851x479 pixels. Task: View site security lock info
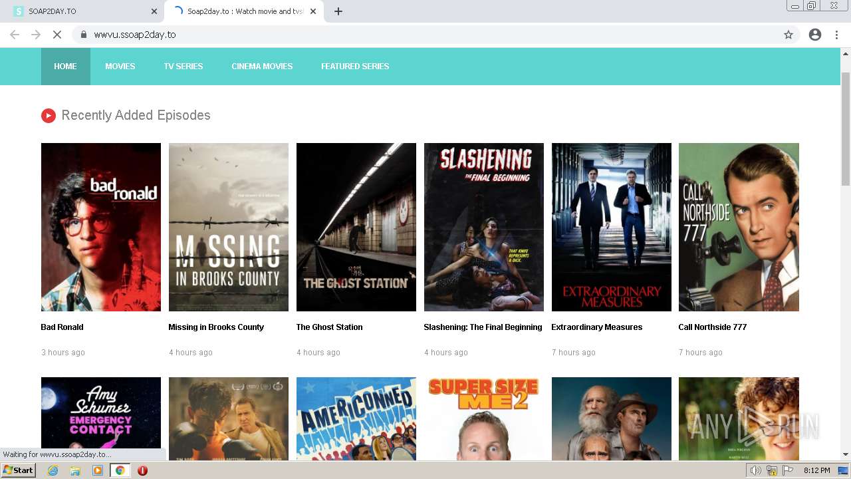click(x=84, y=35)
